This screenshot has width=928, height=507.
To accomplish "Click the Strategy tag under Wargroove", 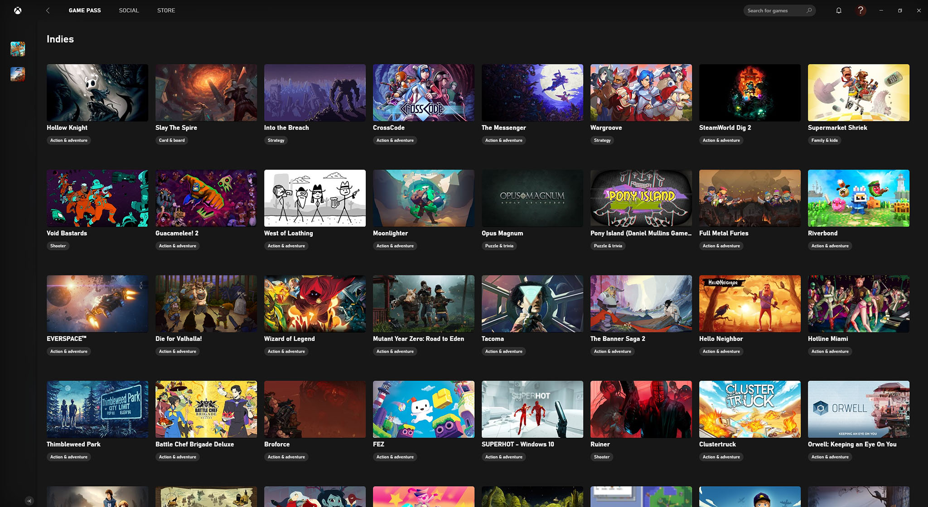I will [x=602, y=141].
